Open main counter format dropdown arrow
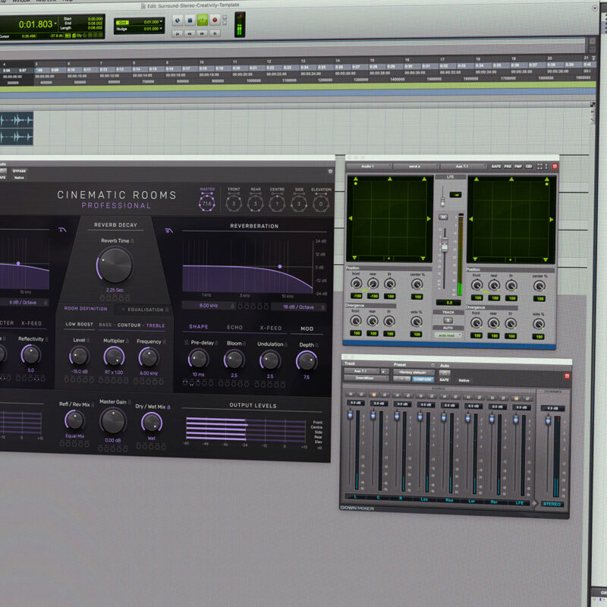 pos(55,24)
